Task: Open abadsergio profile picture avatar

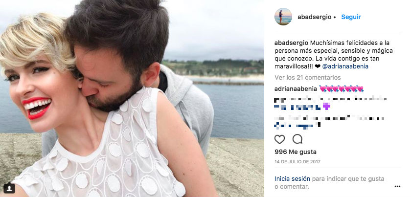Action: pos(283,17)
